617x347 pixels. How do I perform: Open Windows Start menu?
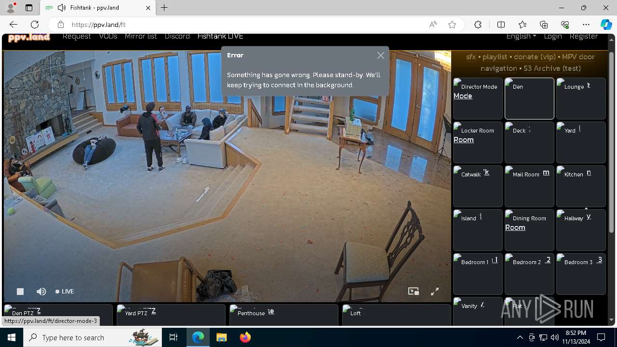(x=12, y=337)
